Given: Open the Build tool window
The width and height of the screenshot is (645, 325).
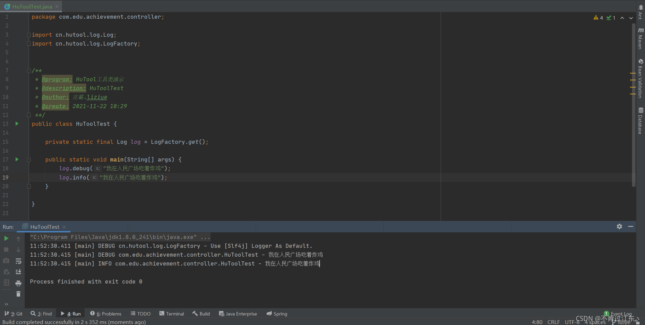Looking at the screenshot, I should click(x=201, y=314).
